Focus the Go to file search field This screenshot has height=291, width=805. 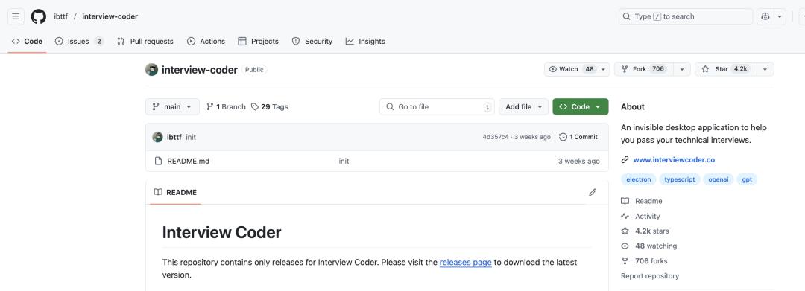437,106
